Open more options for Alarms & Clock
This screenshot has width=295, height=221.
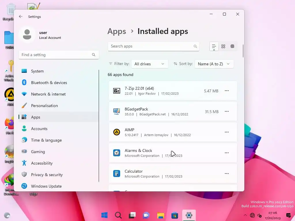point(227,153)
